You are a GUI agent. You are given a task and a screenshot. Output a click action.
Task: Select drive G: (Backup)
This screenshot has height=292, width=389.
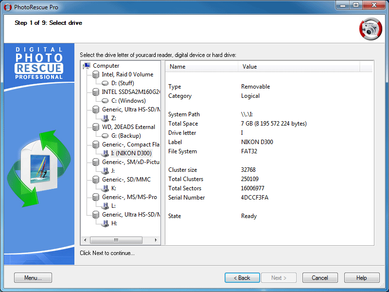126,136
